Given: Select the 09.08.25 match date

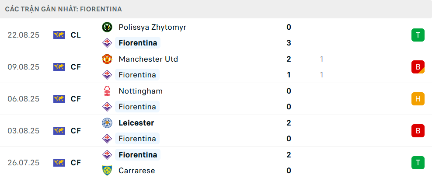Looking at the screenshot, I should tap(24, 67).
